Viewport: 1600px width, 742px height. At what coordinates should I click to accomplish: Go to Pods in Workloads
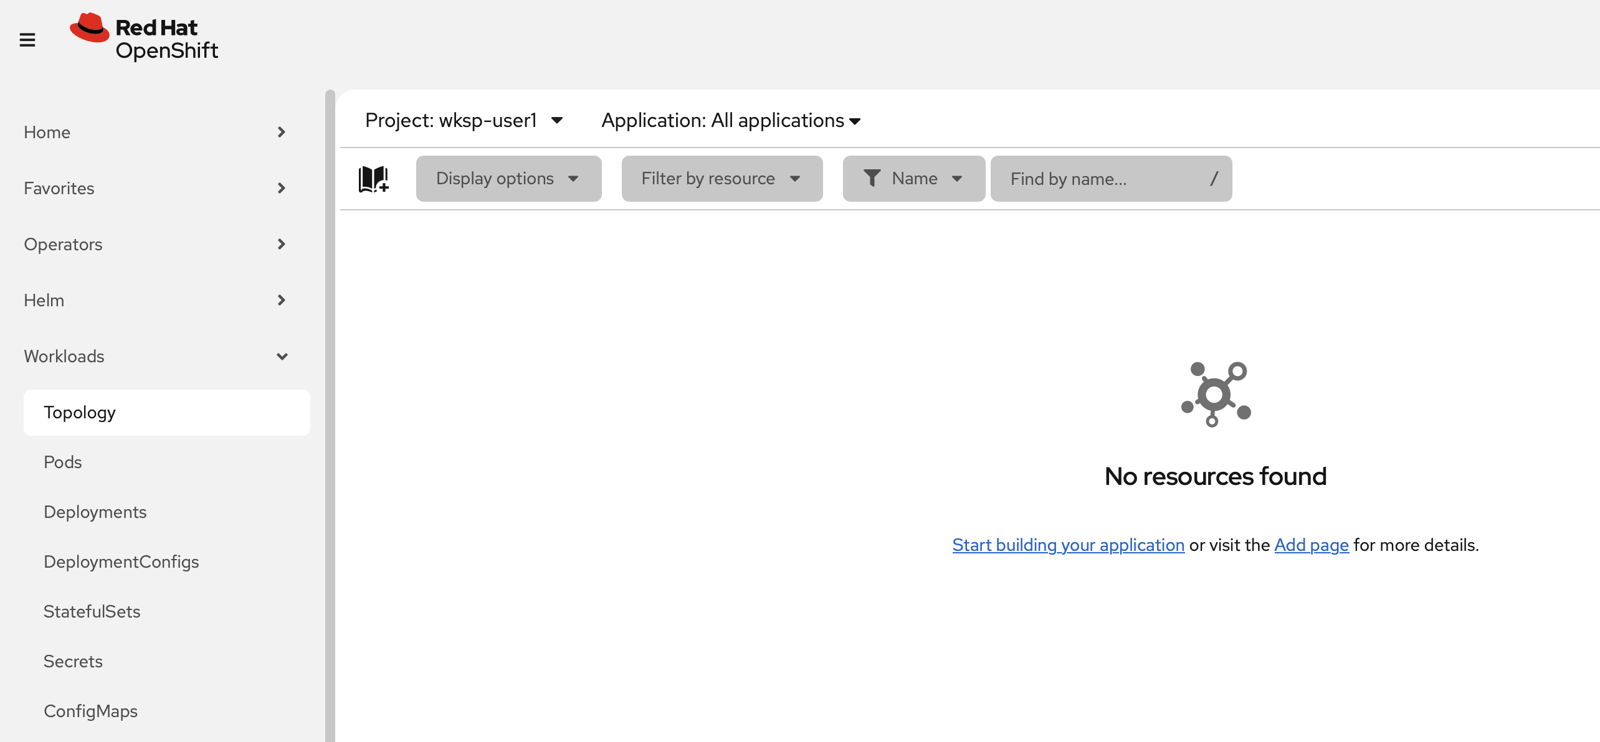click(x=63, y=462)
